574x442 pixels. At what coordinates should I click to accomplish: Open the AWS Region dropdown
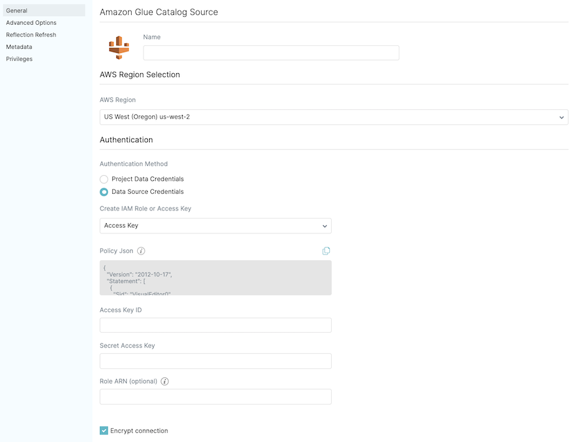click(334, 117)
